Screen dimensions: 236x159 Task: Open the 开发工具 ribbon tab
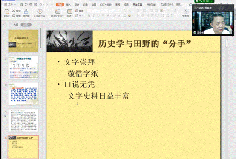137,5
